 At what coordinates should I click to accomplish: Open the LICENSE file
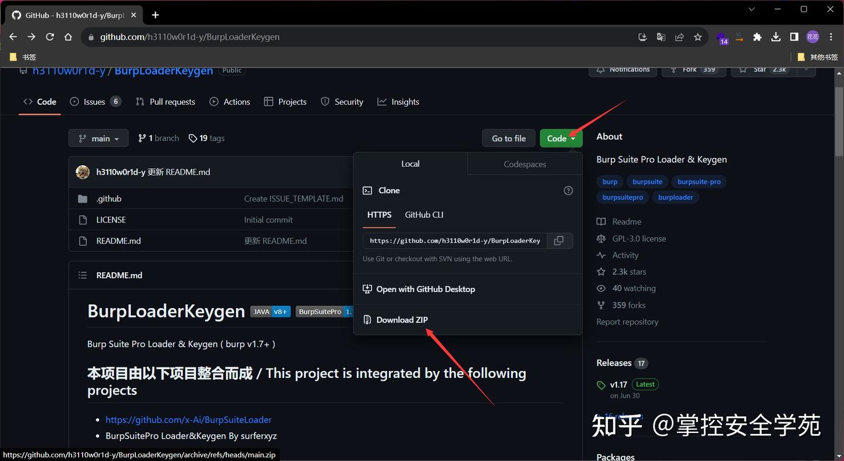(x=111, y=220)
